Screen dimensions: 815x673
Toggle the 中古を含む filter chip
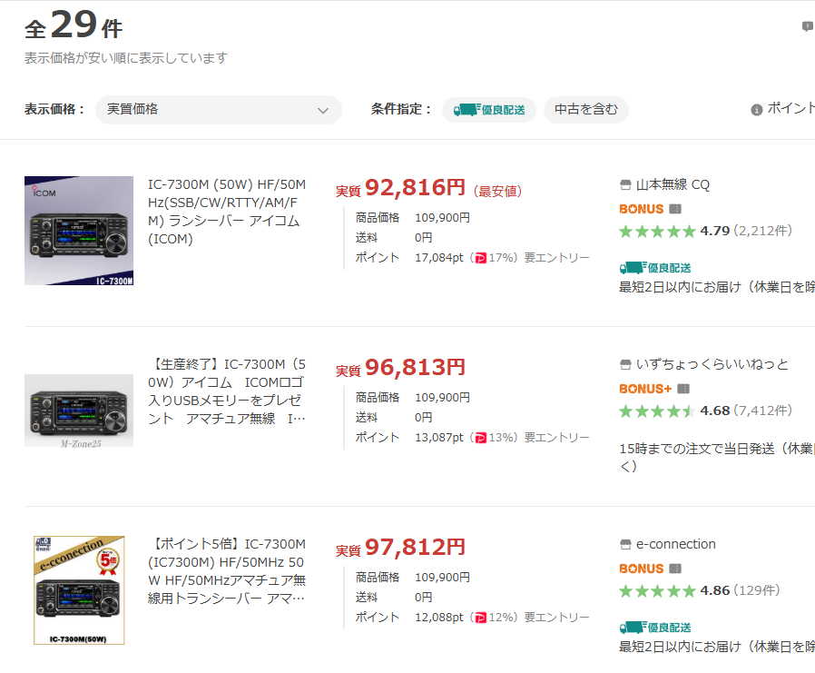tap(586, 110)
